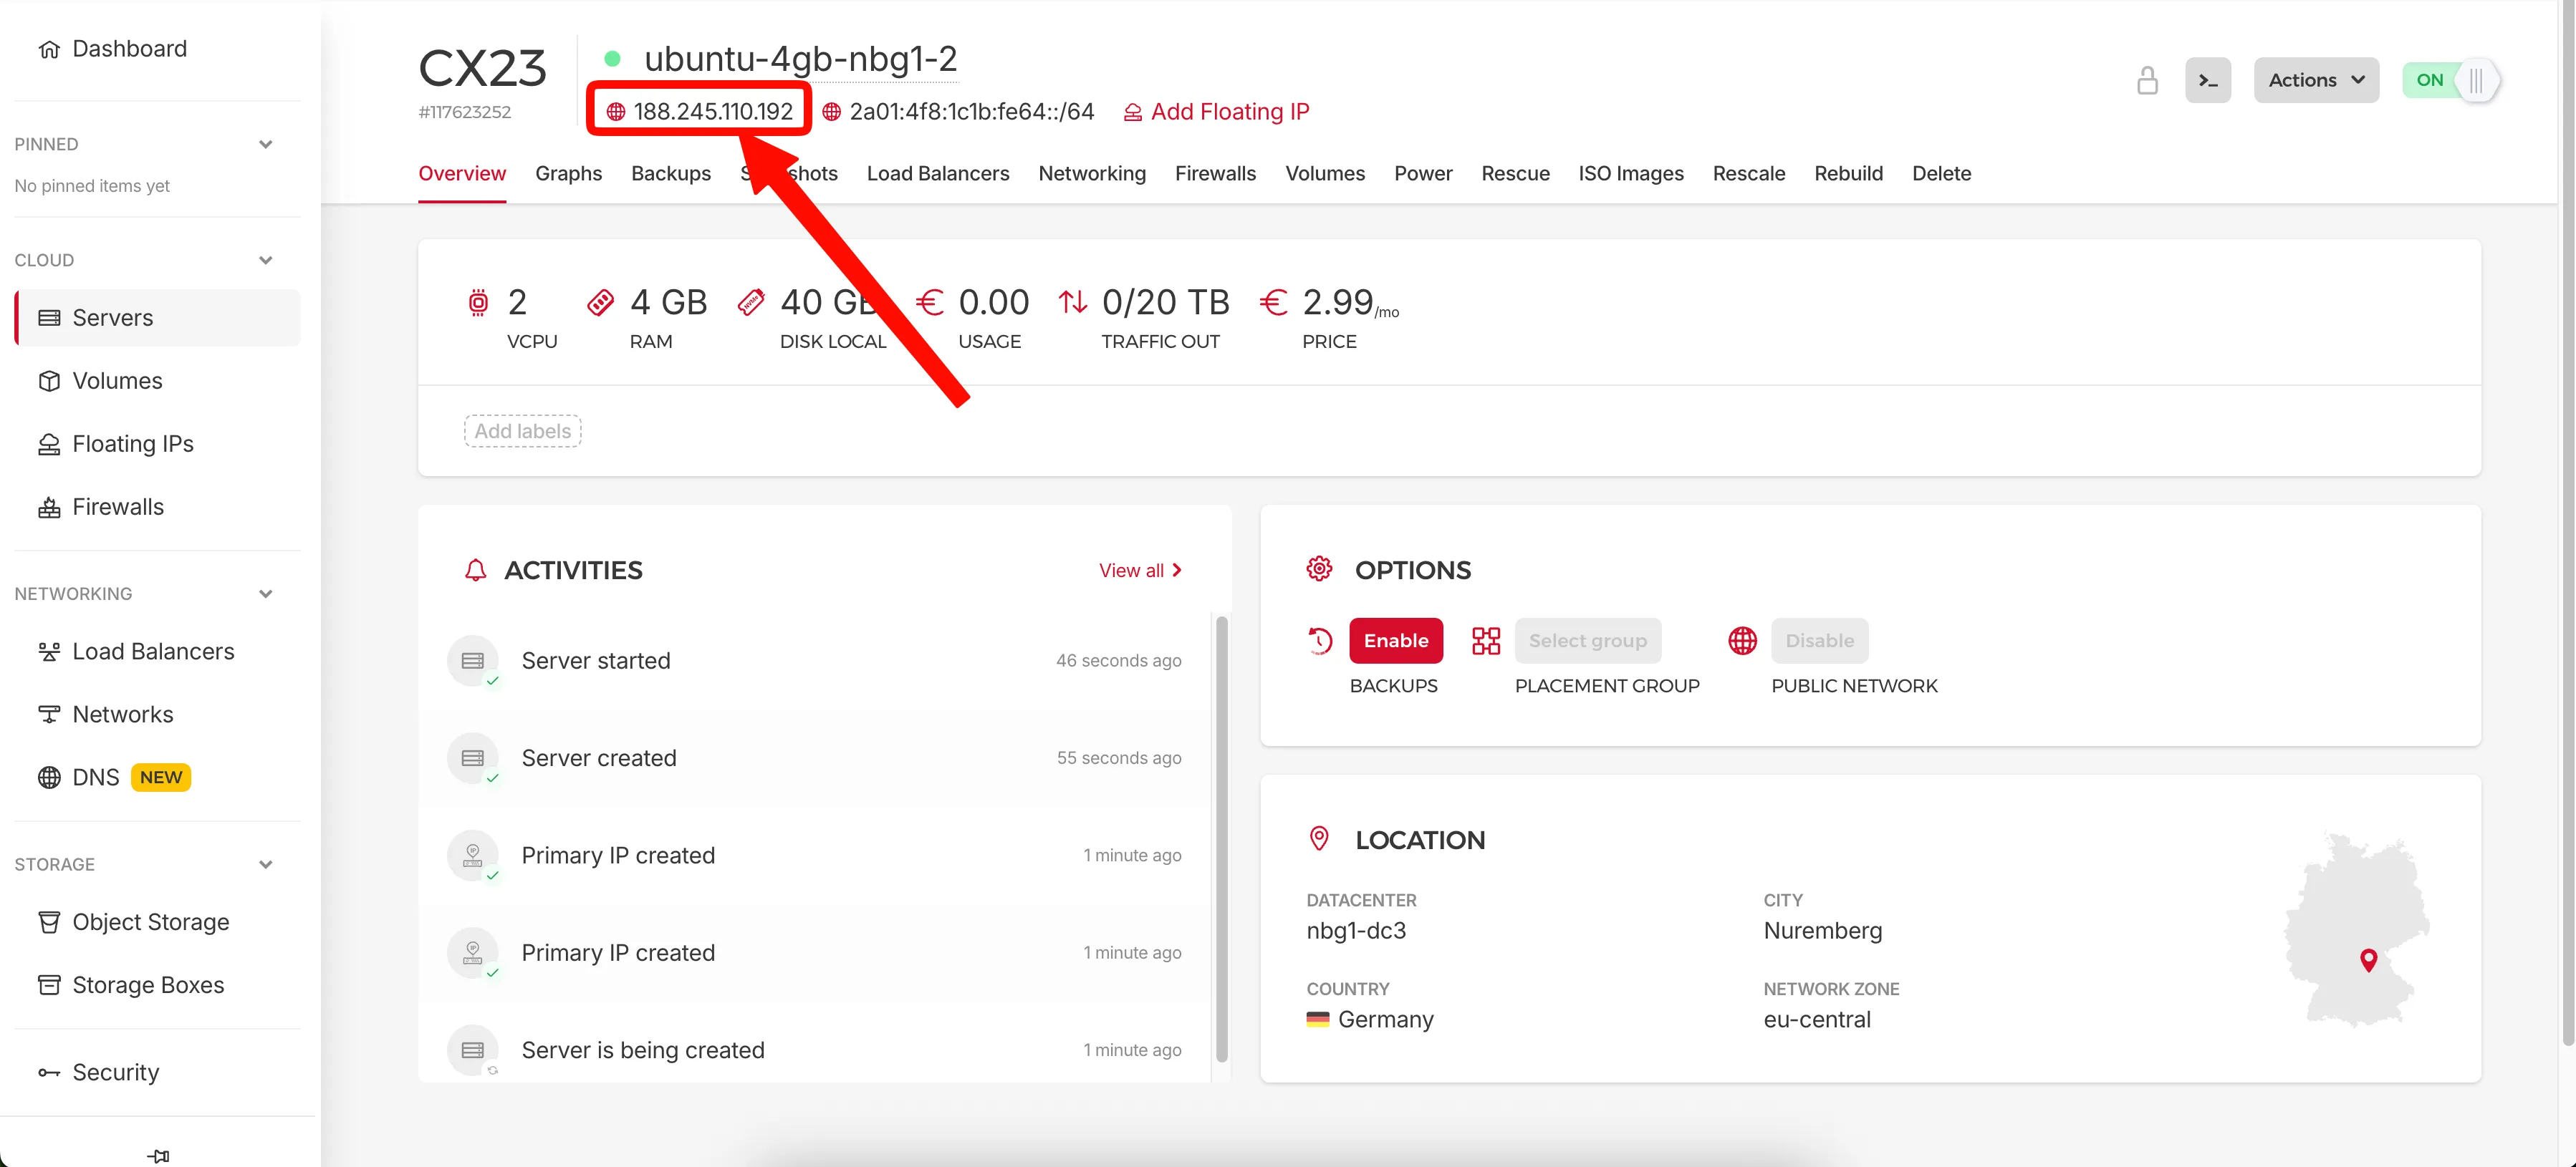Image resolution: width=2576 pixels, height=1167 pixels.
Task: Go to Load Balancers in sidebar
Action: pos(152,651)
